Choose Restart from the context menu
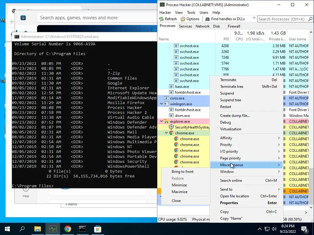The image size is (314, 235). tap(247, 107)
